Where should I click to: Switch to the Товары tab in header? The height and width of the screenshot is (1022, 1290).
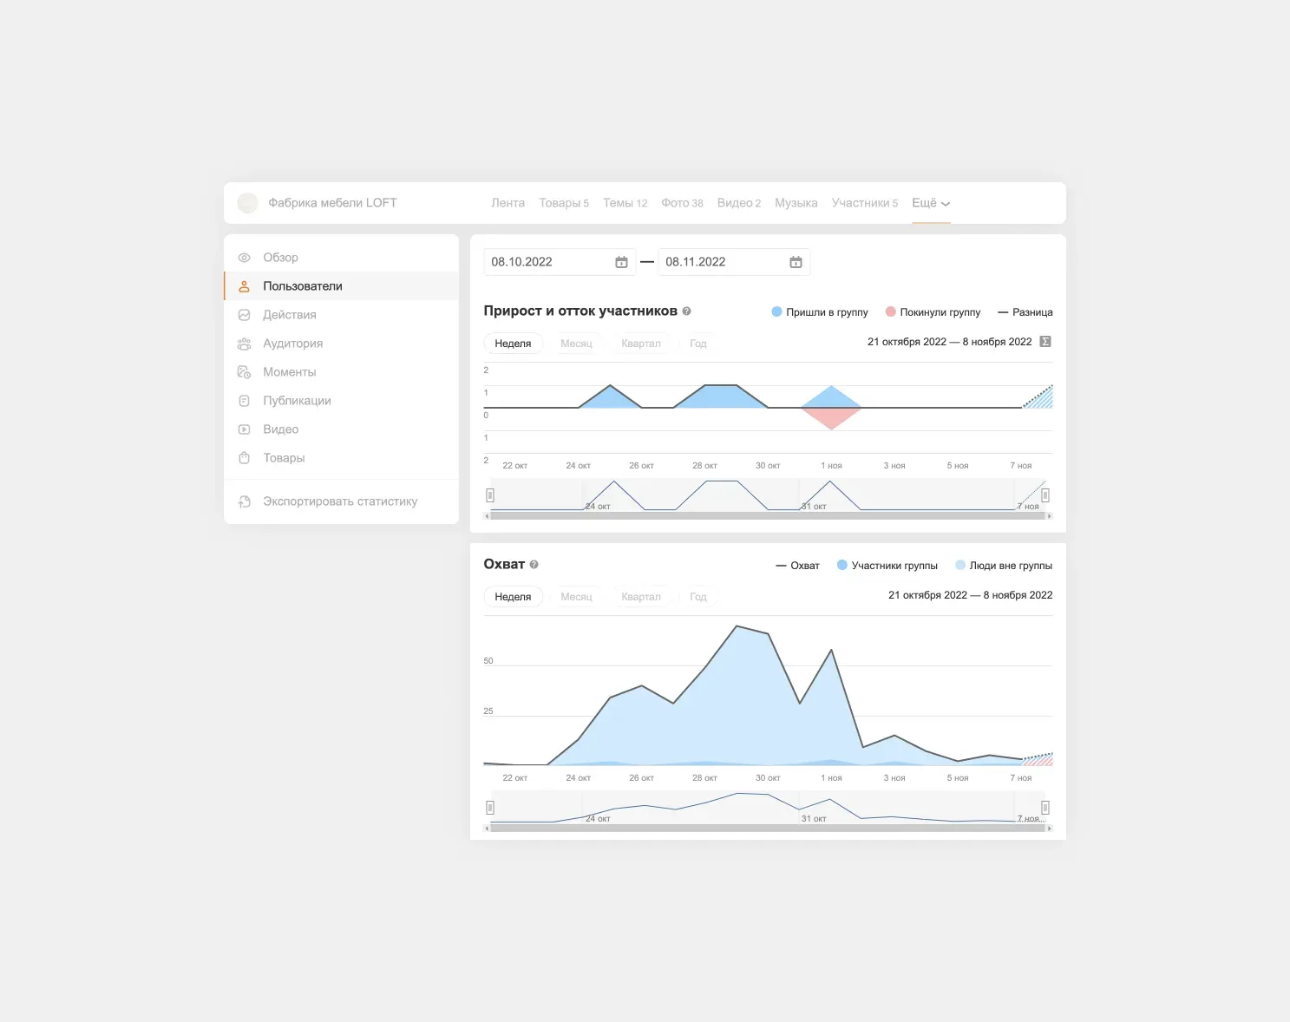click(x=563, y=203)
